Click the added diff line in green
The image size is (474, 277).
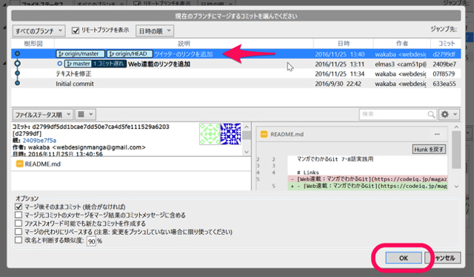click(x=367, y=186)
